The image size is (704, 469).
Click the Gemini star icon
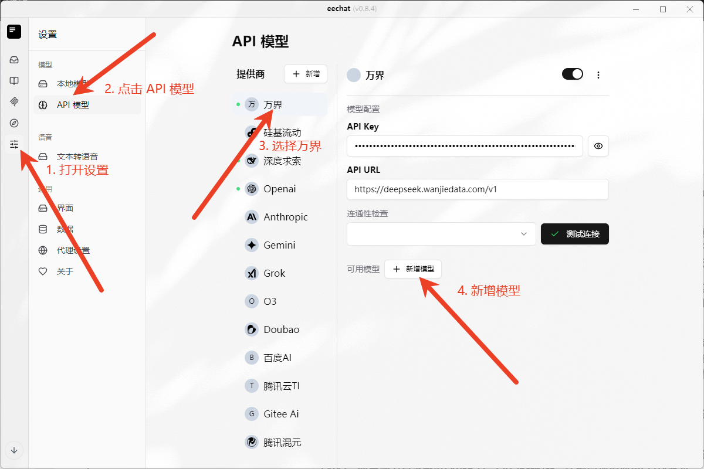tap(252, 245)
